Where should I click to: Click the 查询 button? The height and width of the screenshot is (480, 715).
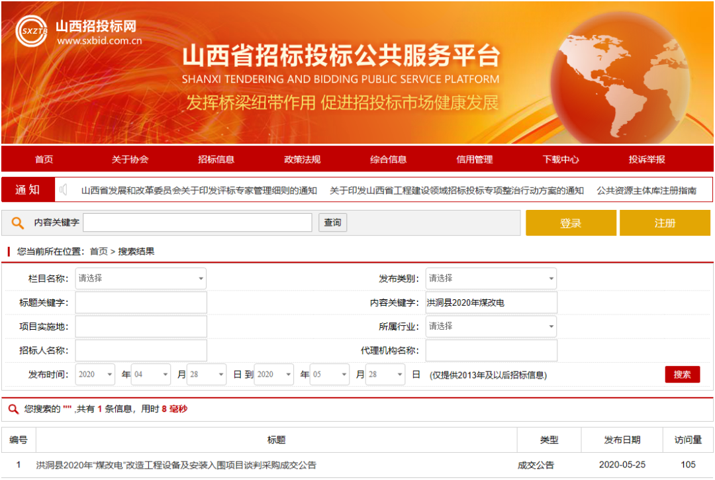coord(332,222)
